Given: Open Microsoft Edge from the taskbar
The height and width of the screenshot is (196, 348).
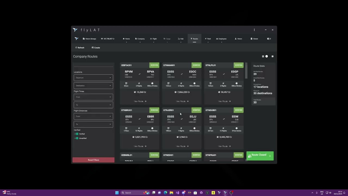Looking at the screenshot, I should pos(165,193).
